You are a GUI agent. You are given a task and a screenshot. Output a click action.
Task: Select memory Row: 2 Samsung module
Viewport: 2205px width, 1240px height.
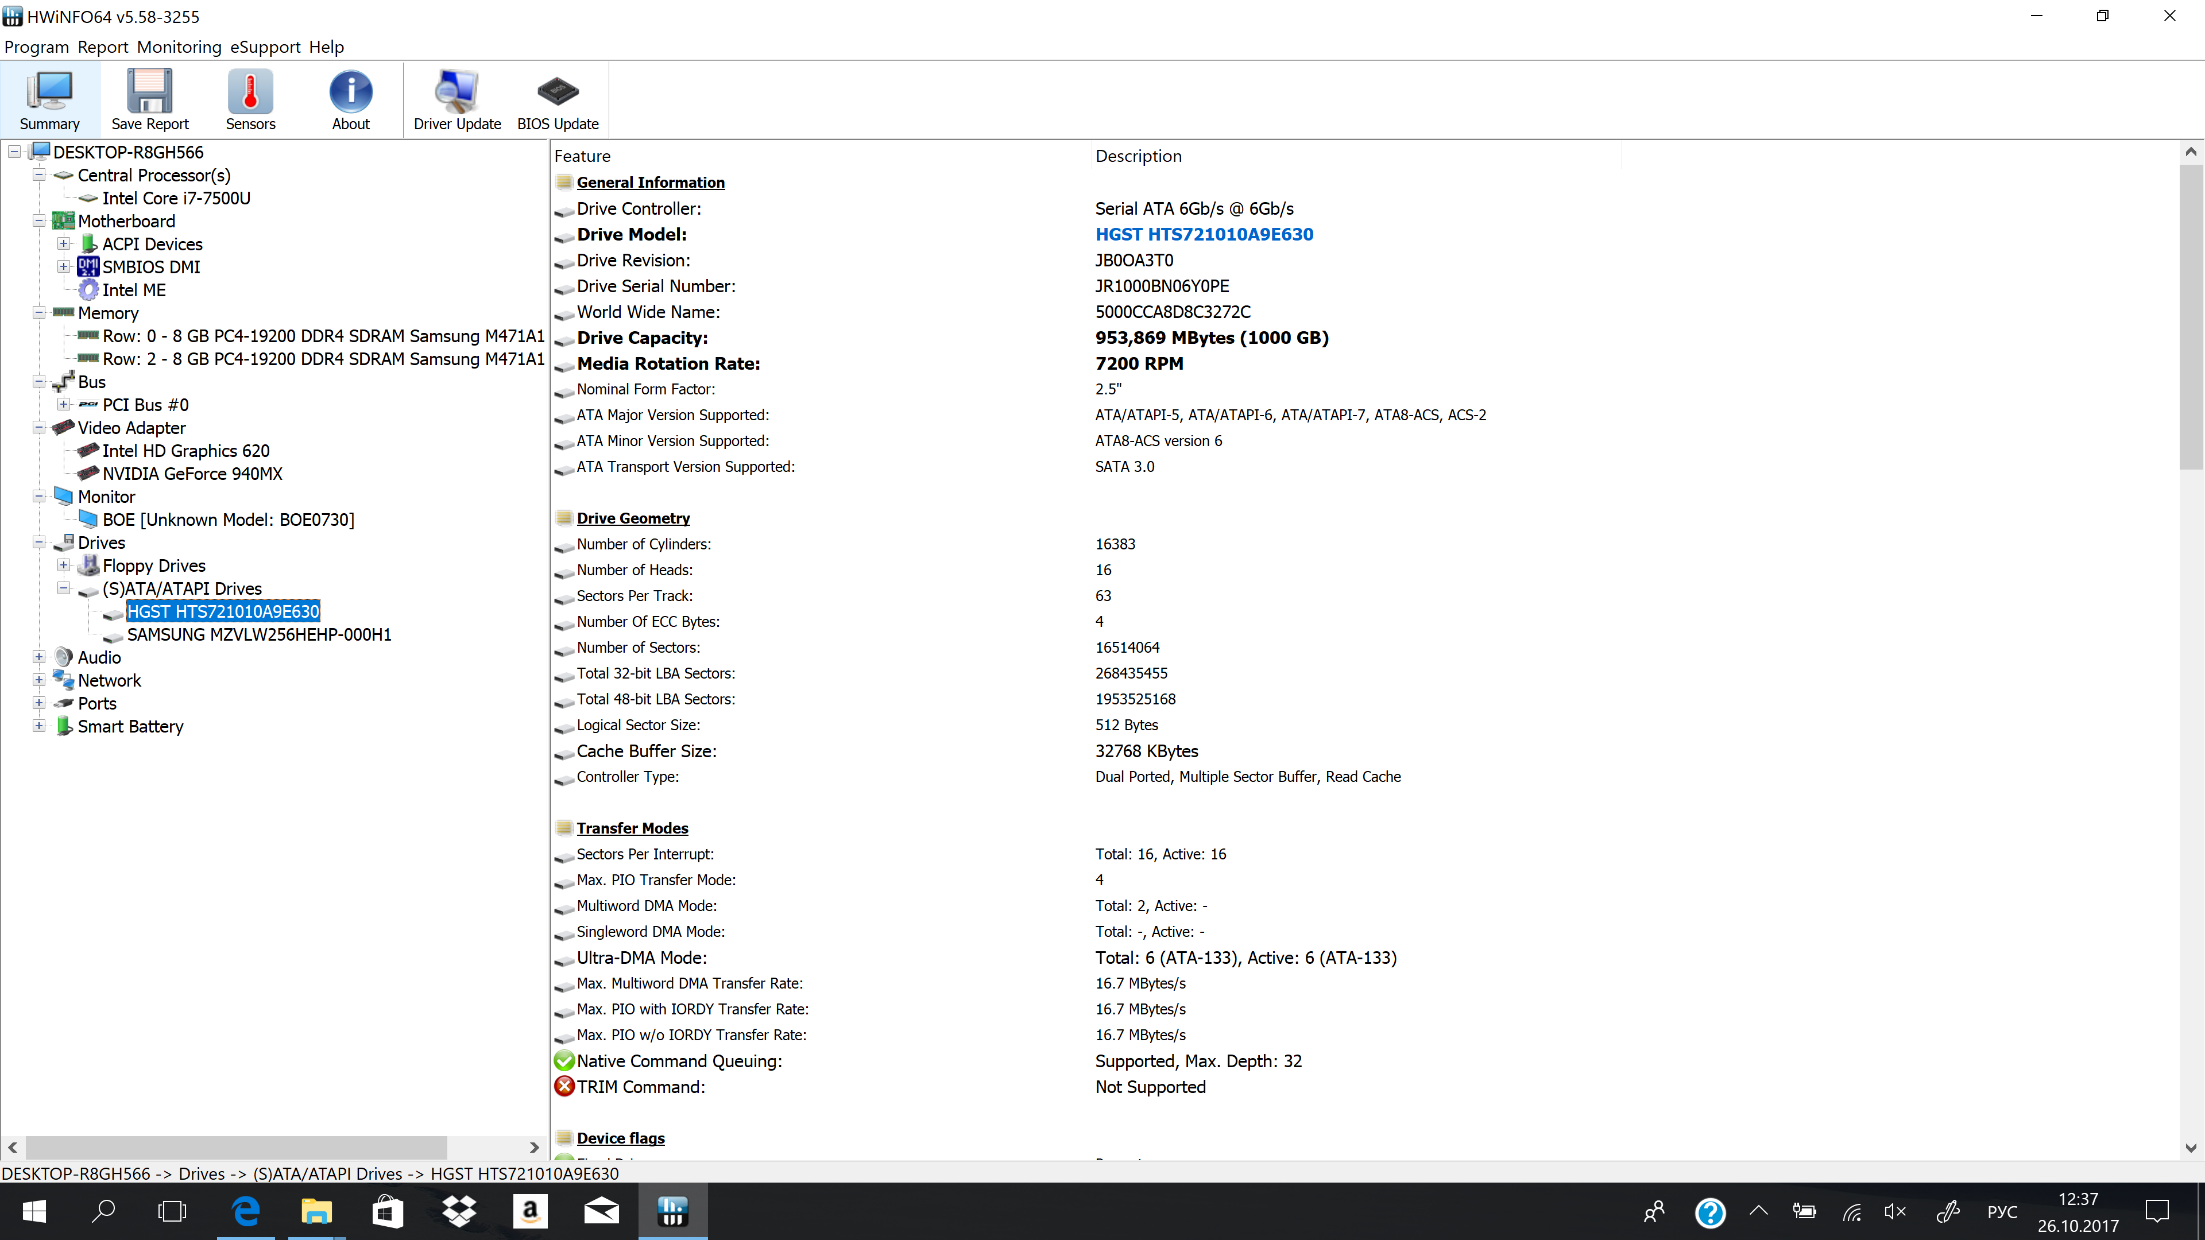[x=323, y=359]
